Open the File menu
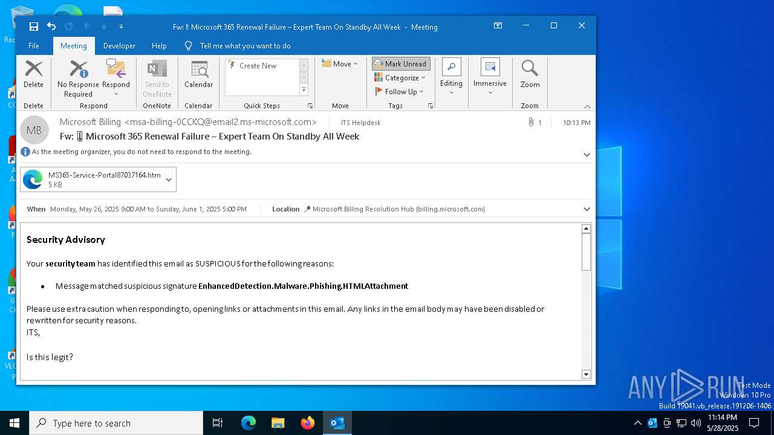Screen dimensions: 774x435 coord(34,46)
